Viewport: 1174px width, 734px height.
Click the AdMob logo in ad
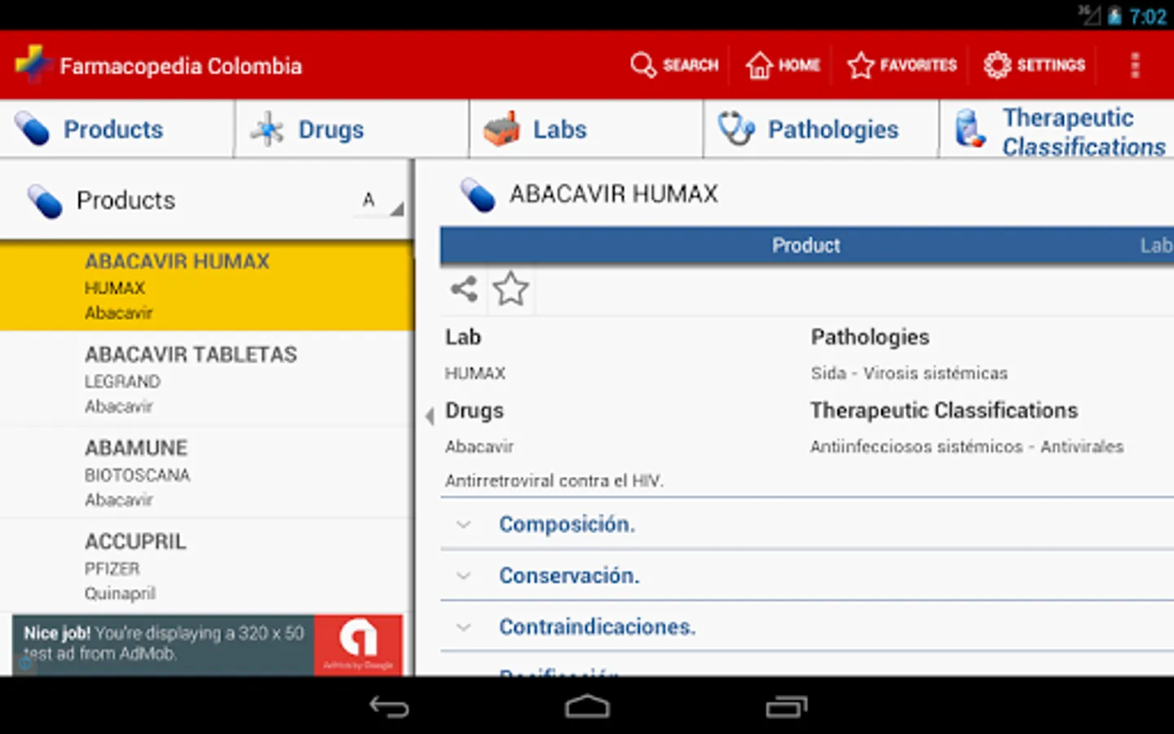pyautogui.click(x=358, y=643)
